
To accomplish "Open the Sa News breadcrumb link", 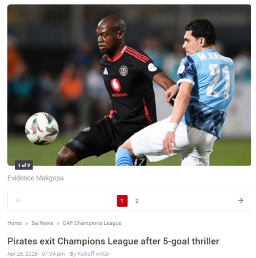I will tap(42, 223).
